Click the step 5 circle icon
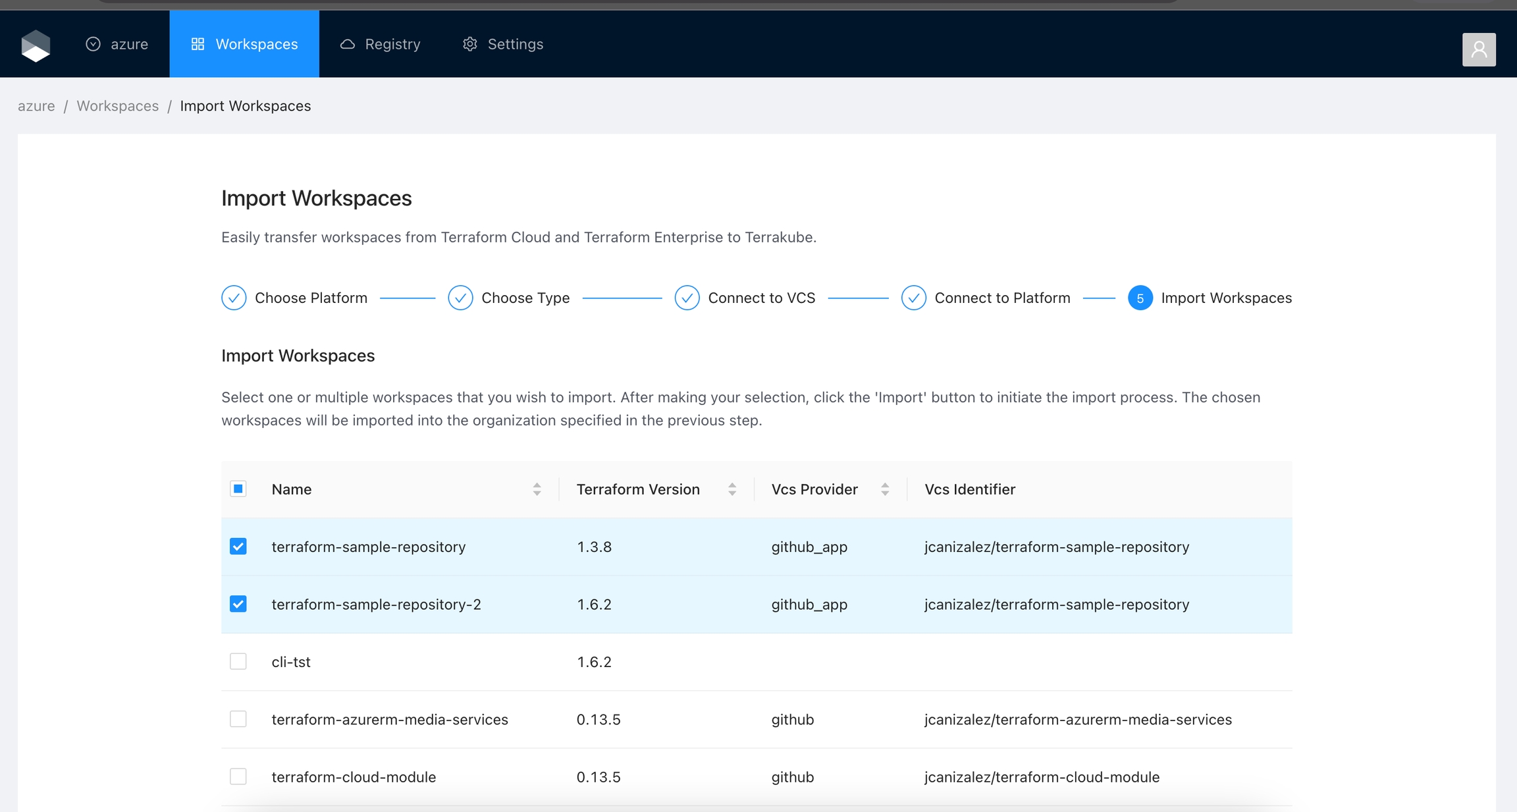Screen dimensions: 1517x812 pos(1140,298)
